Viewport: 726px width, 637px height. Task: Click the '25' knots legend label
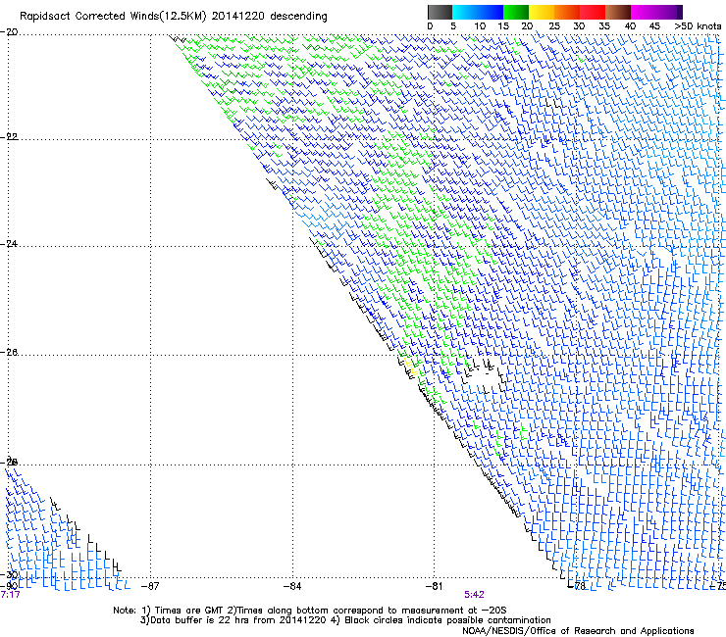(x=554, y=26)
